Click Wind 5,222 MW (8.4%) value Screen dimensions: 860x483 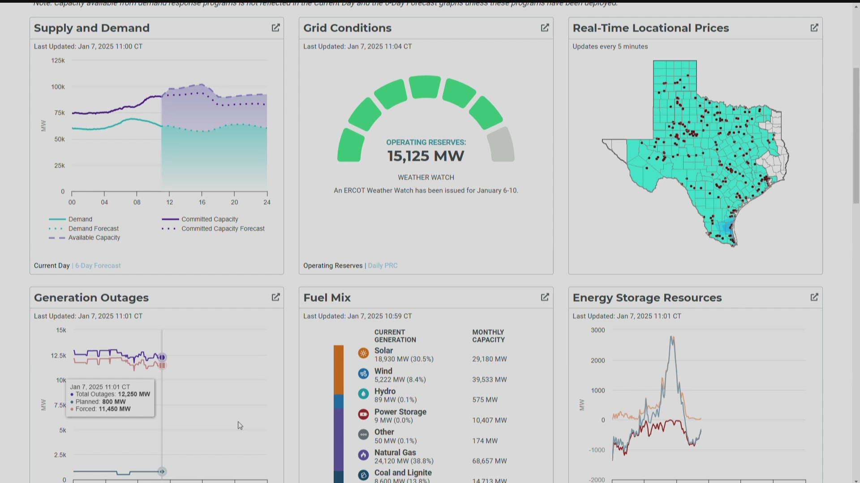(x=400, y=380)
